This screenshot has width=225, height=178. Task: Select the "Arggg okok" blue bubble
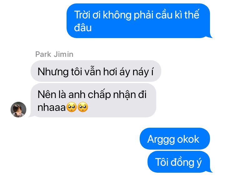coord(175,139)
